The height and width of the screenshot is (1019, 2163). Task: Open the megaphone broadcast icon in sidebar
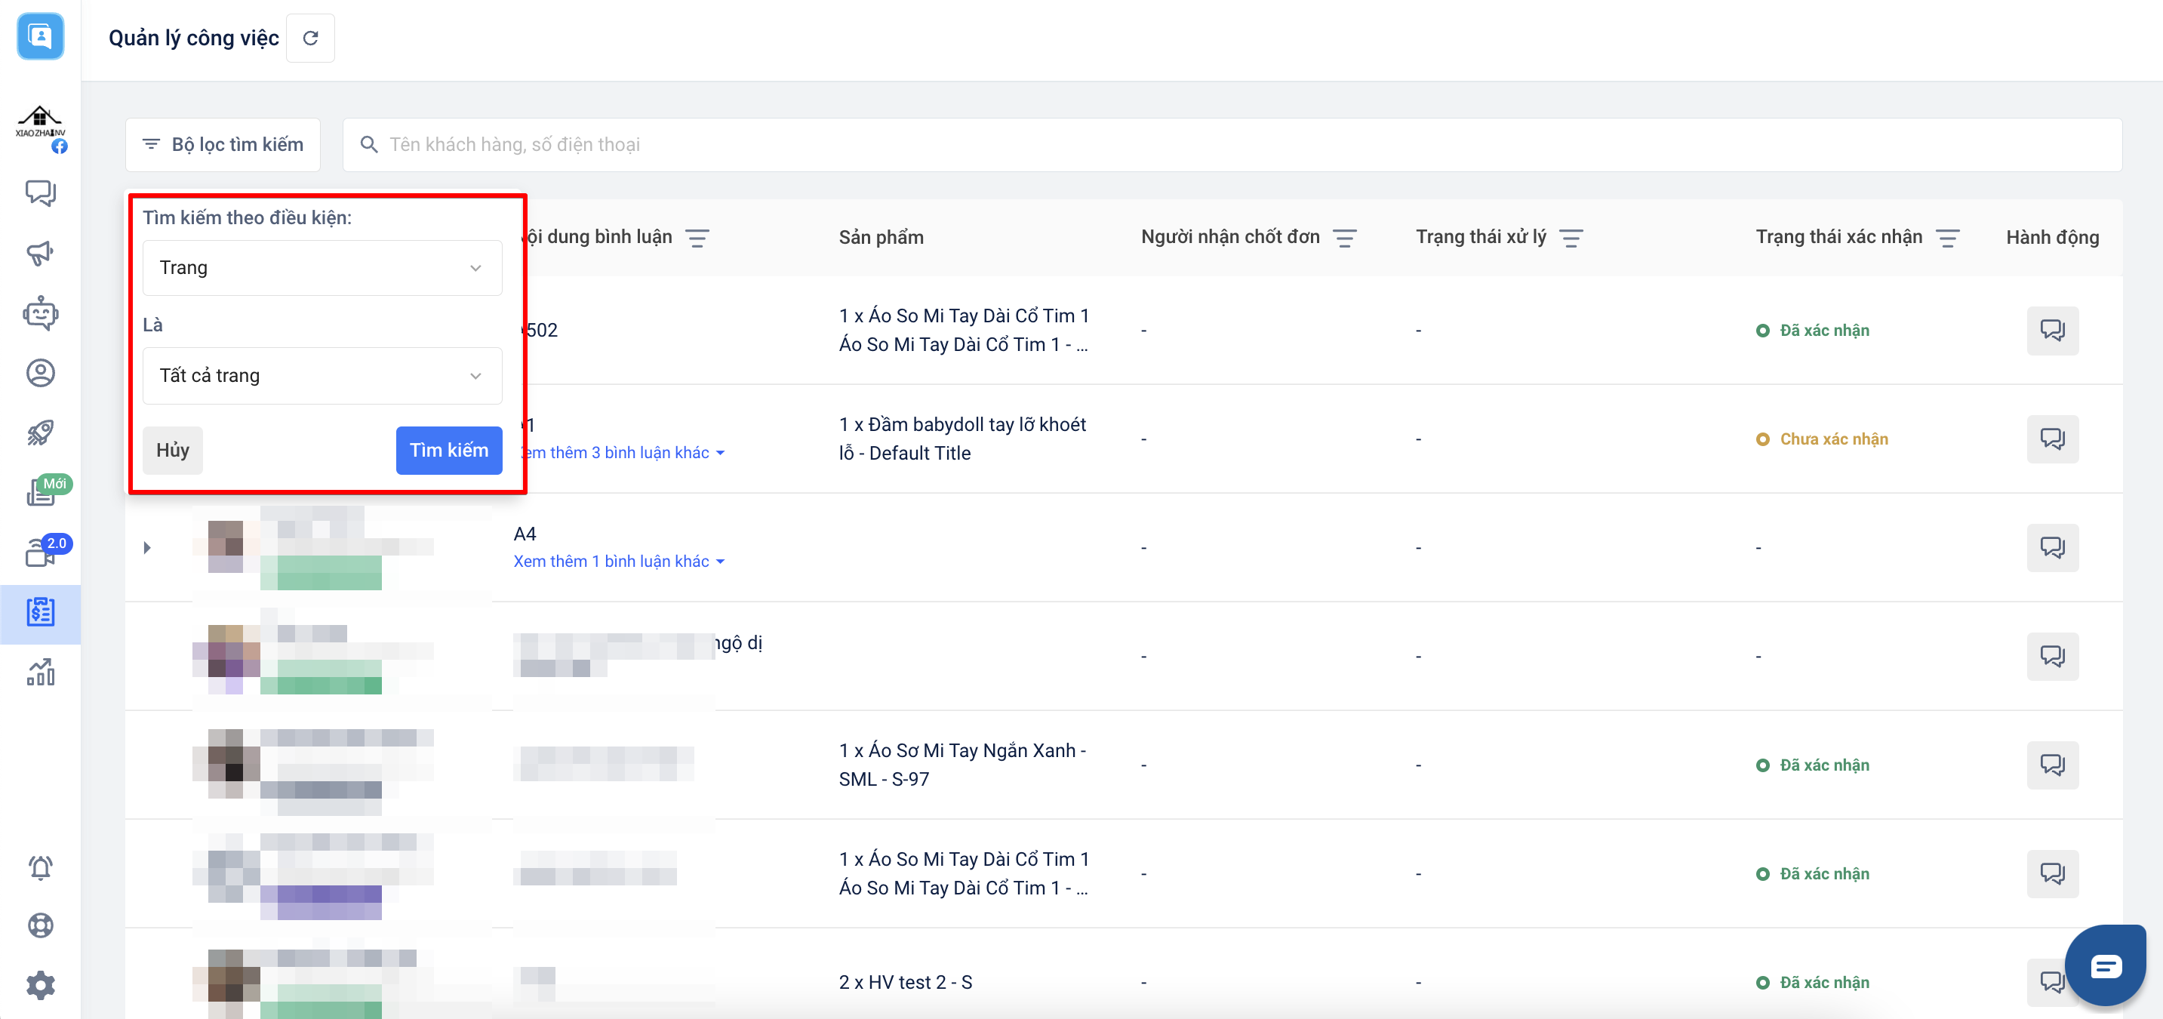[39, 253]
